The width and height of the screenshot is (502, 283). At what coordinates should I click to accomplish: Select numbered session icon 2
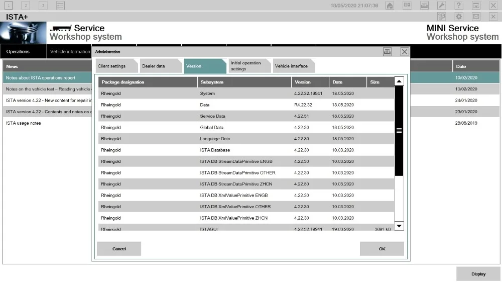click(x=26, y=6)
